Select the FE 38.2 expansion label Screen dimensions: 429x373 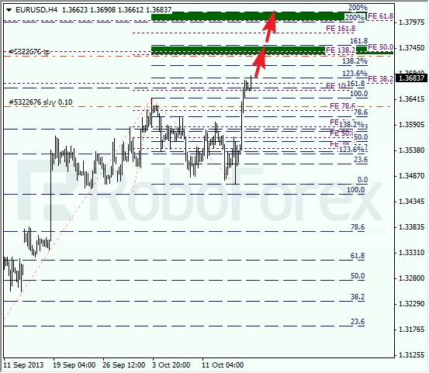click(x=380, y=79)
